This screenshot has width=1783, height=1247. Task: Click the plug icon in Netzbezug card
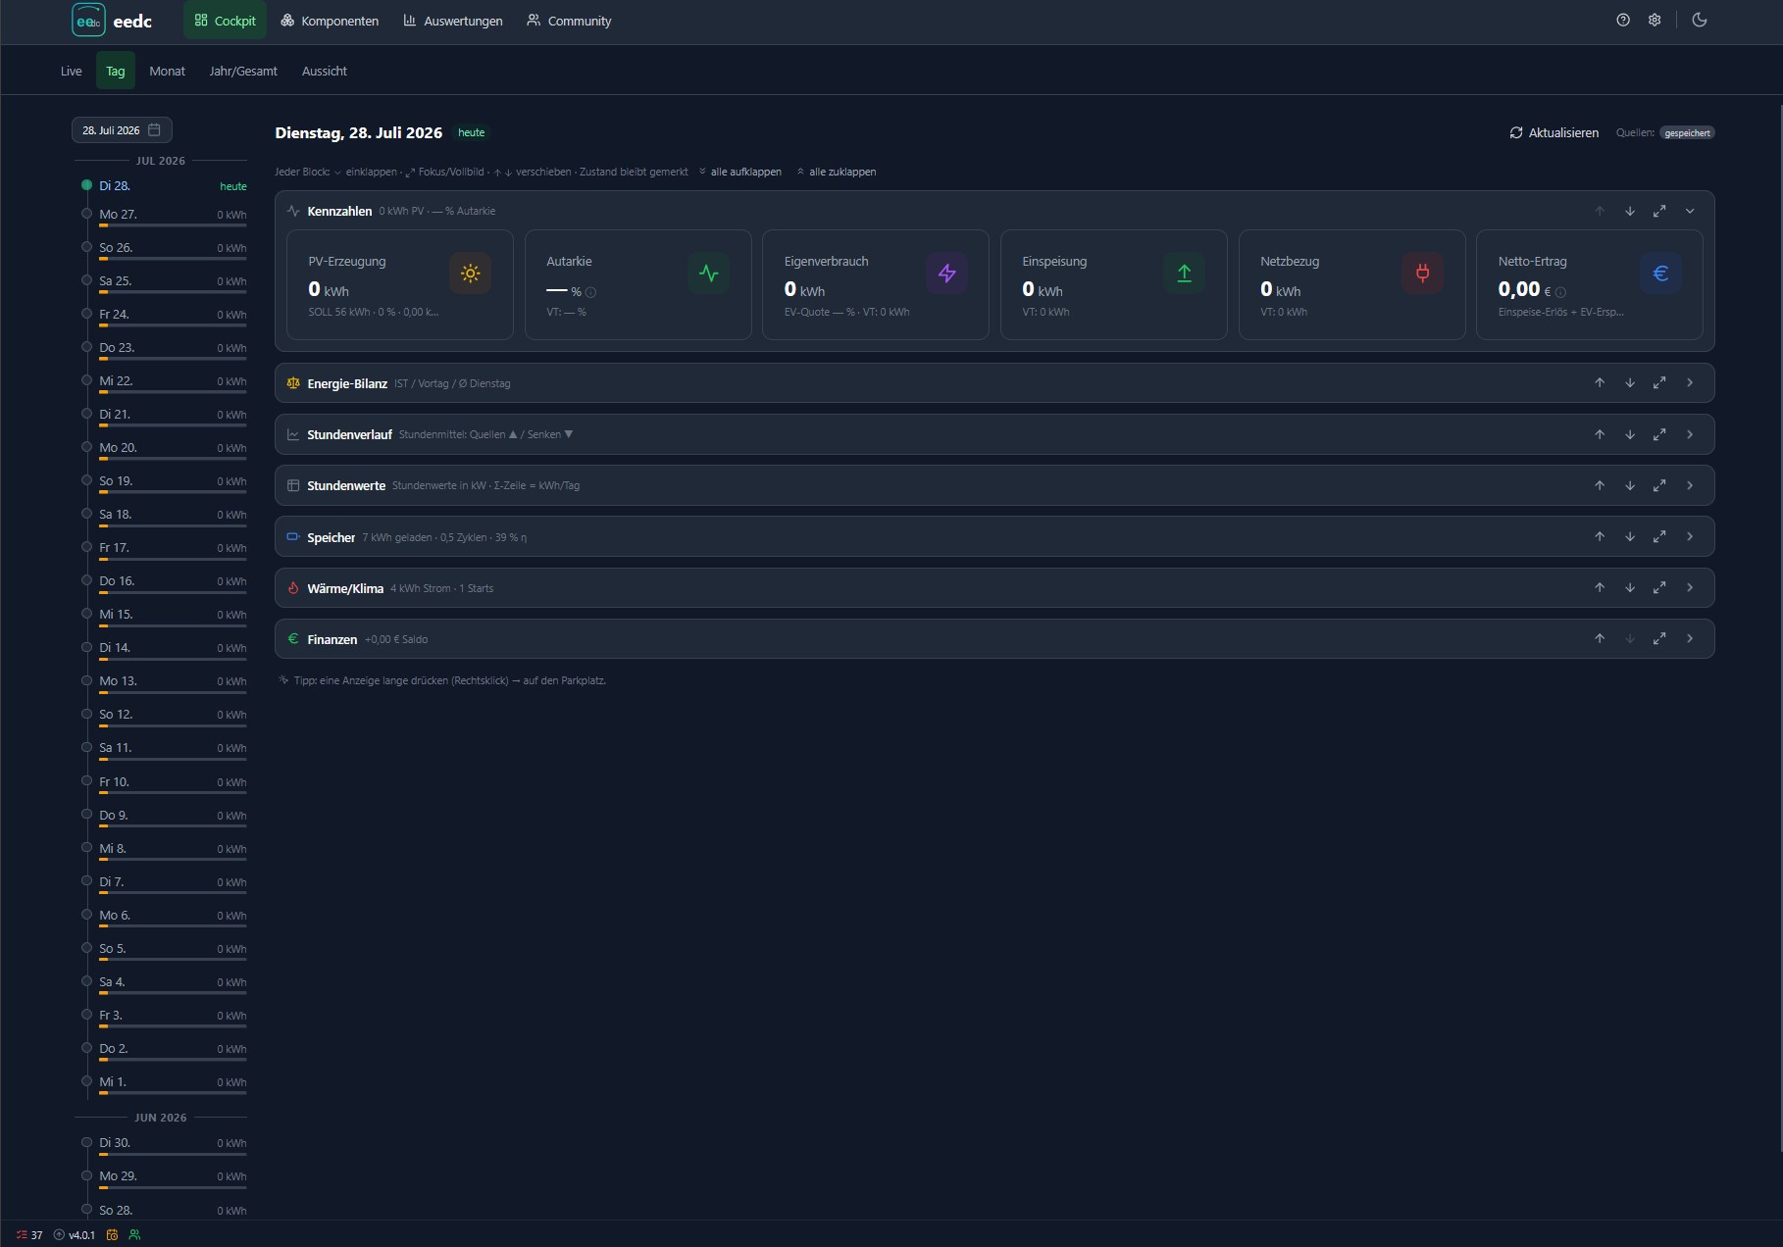coord(1422,274)
